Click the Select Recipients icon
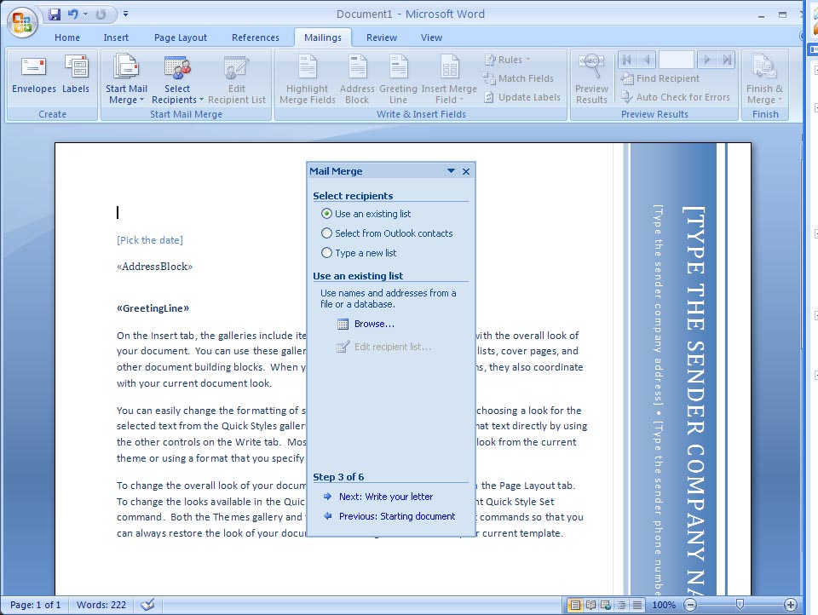 177,66
